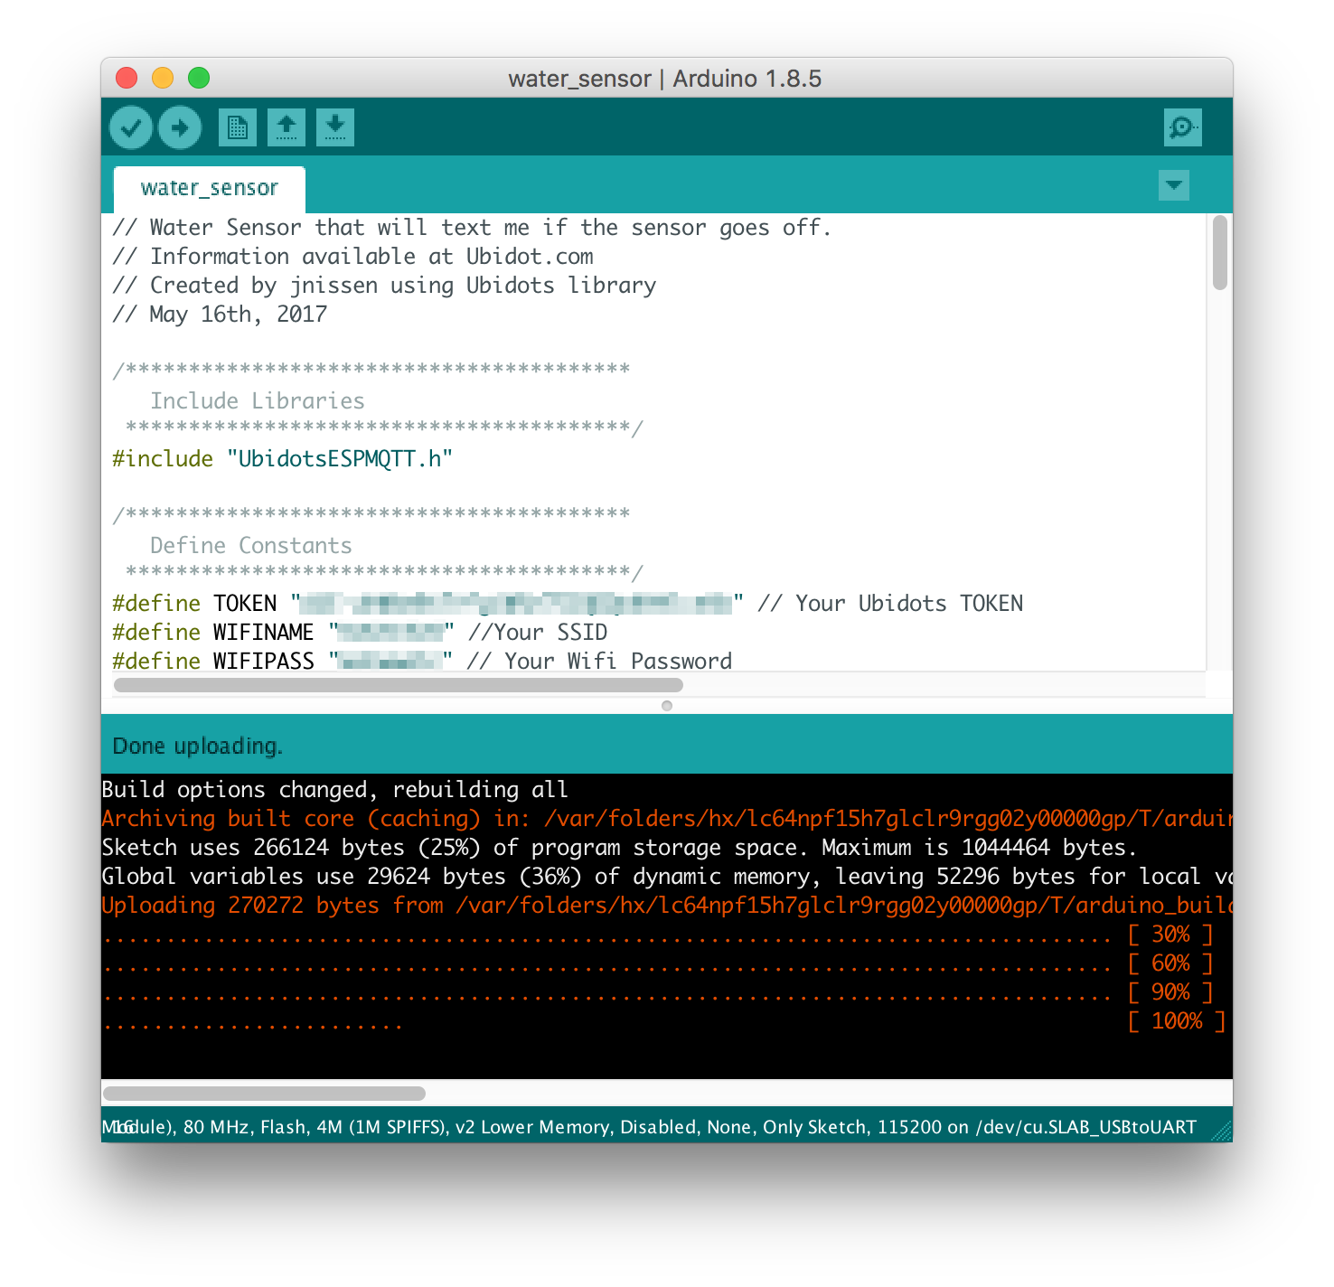This screenshot has width=1334, height=1287.
Task: Click the window resize grip corner
Action: pyautogui.click(x=1221, y=1131)
